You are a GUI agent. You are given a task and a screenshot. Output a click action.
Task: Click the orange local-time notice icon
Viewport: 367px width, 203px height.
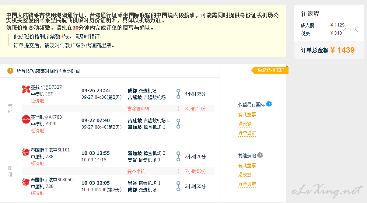[x=10, y=71]
